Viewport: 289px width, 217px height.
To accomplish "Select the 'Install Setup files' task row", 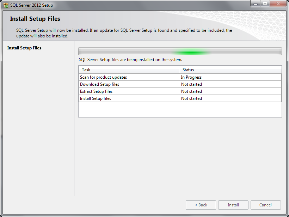I will (180, 98).
